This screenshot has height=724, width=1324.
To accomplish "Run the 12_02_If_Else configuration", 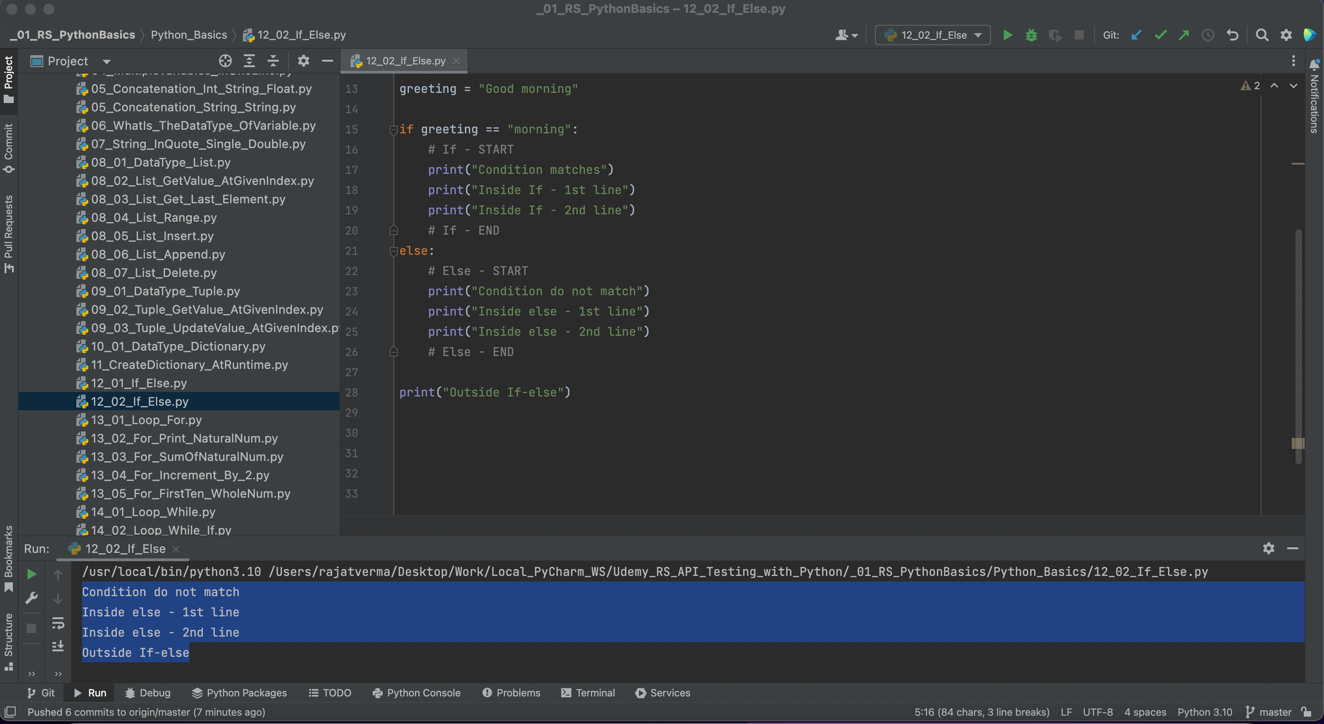I will (1007, 35).
